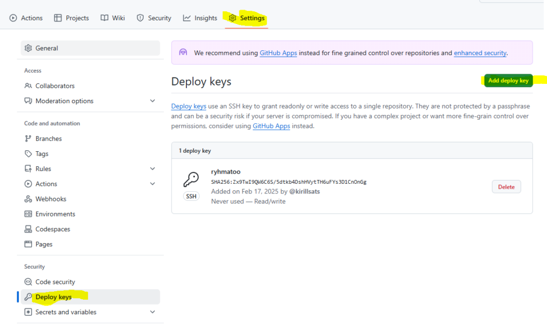Expand the Rules section chevron
This screenshot has height=327, width=547.
(x=152, y=168)
